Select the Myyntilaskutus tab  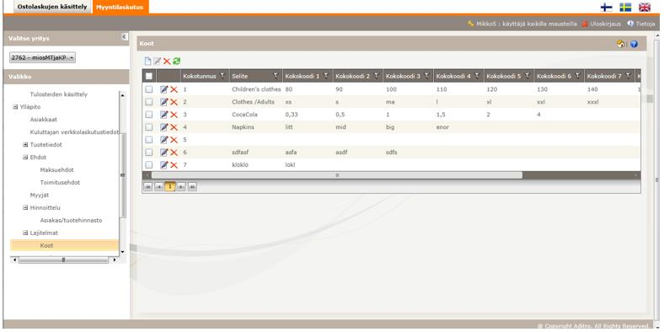(120, 7)
